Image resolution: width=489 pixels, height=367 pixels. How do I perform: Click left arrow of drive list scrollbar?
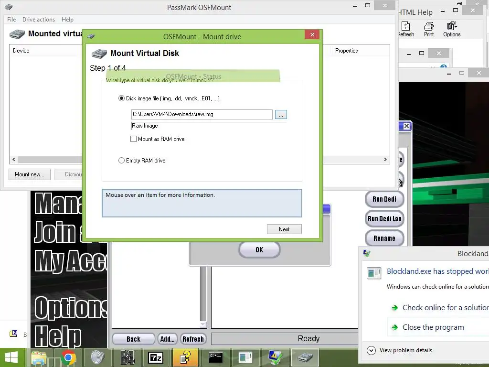pyautogui.click(x=14, y=160)
